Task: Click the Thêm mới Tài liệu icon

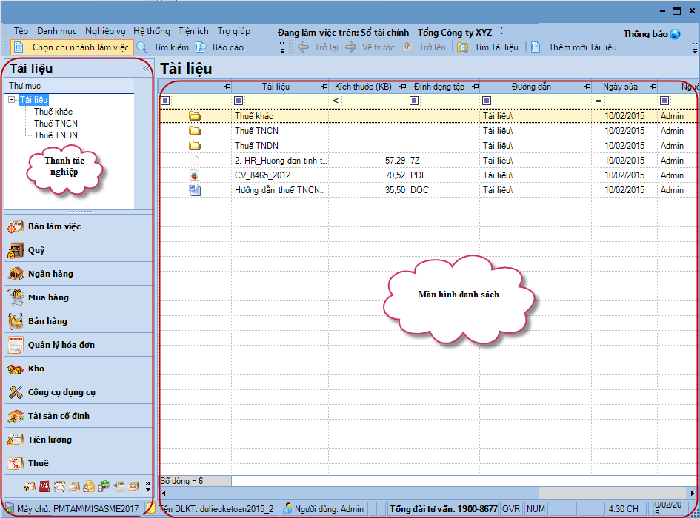Action: pyautogui.click(x=536, y=47)
